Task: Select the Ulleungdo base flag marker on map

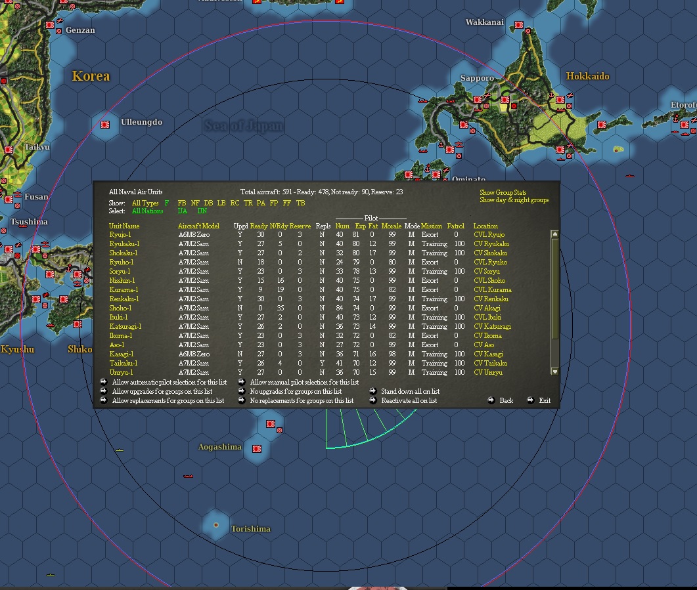Action: coord(105,125)
